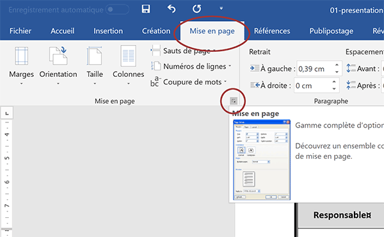
Task: Click the Après spacing icon
Action: [351, 85]
